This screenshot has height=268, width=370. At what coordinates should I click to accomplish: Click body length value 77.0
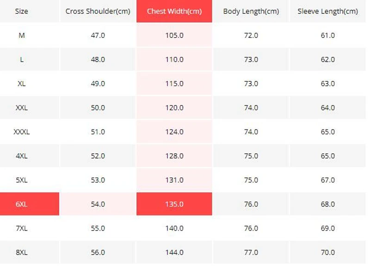click(251, 252)
